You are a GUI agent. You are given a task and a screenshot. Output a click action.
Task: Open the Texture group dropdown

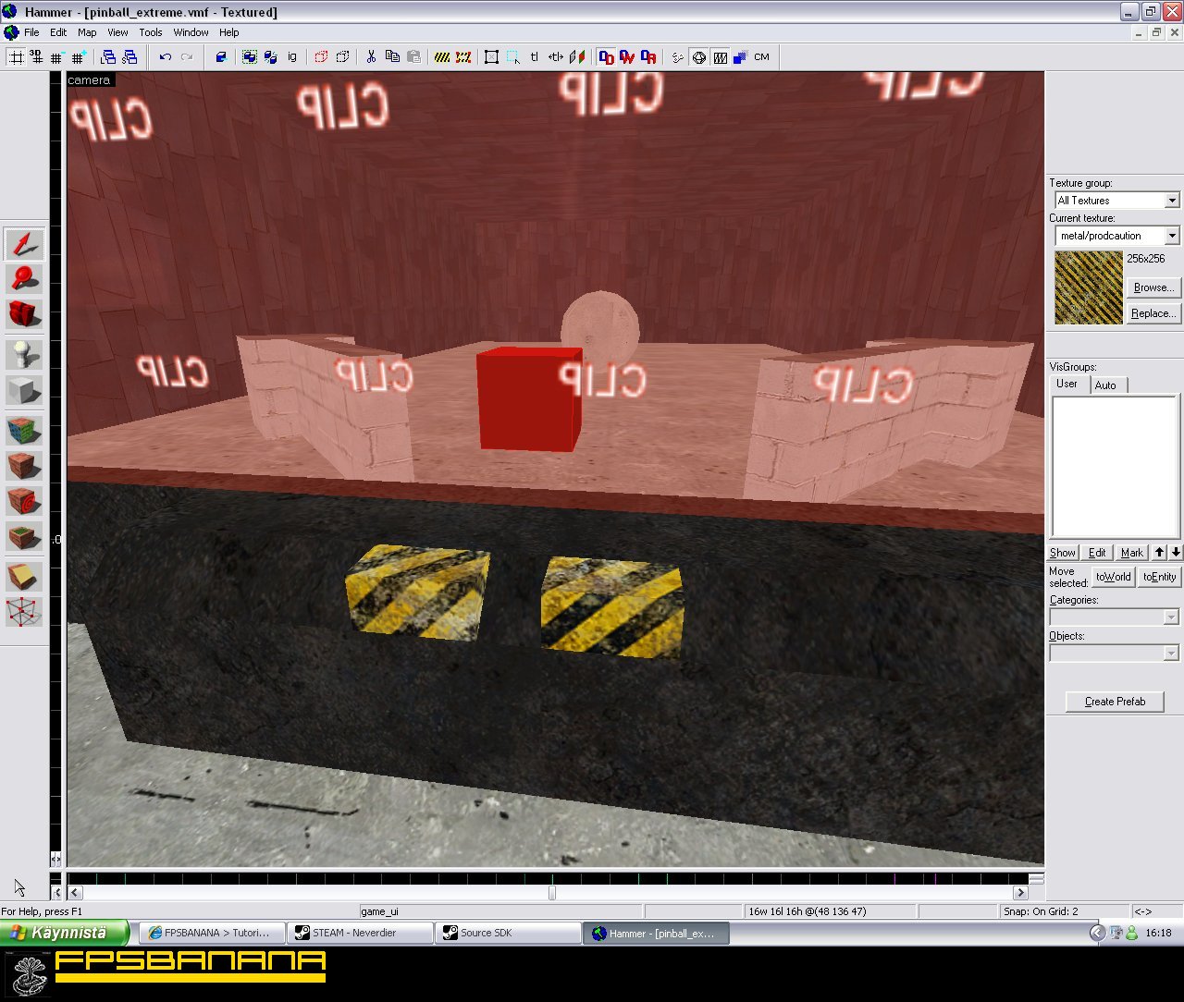[1117, 201]
